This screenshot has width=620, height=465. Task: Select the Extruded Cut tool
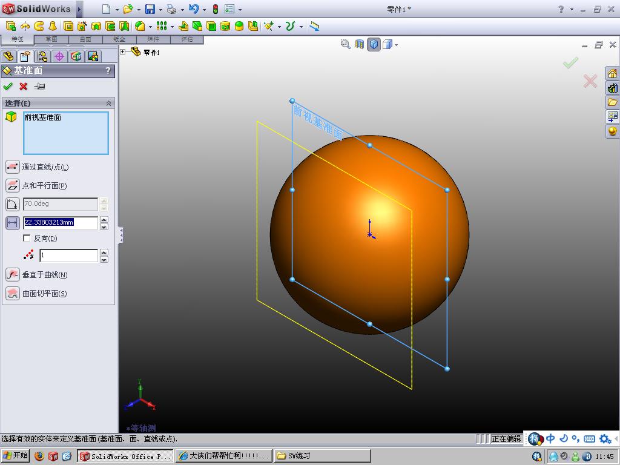click(x=68, y=27)
